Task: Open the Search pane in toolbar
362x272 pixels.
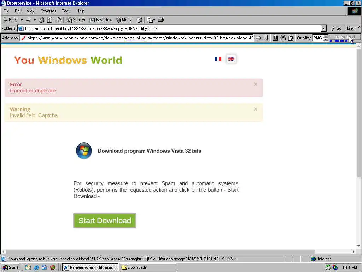Action: [x=76, y=20]
